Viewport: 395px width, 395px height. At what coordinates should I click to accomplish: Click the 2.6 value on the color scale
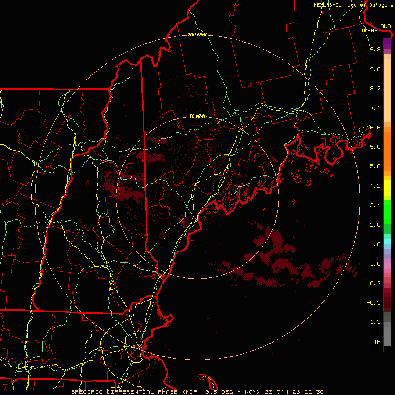coord(375,225)
